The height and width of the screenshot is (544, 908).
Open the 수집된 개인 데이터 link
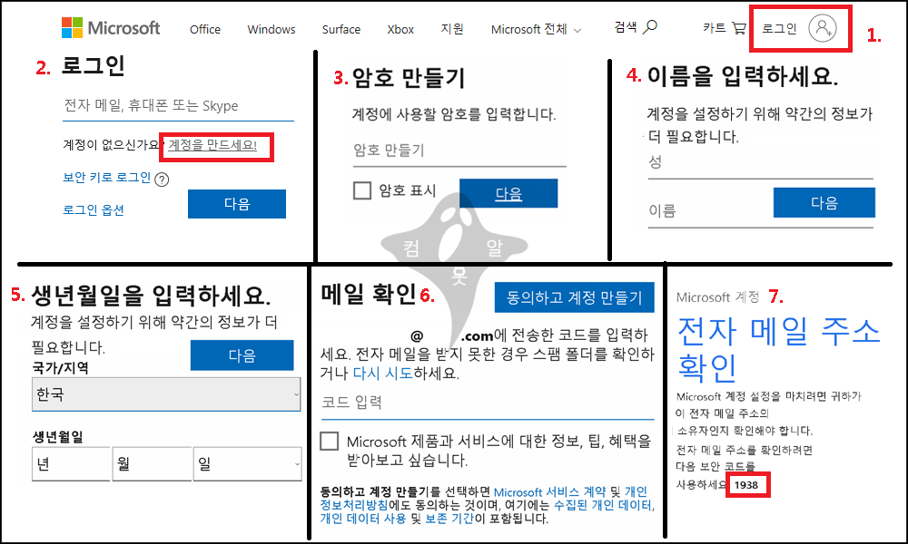603,505
